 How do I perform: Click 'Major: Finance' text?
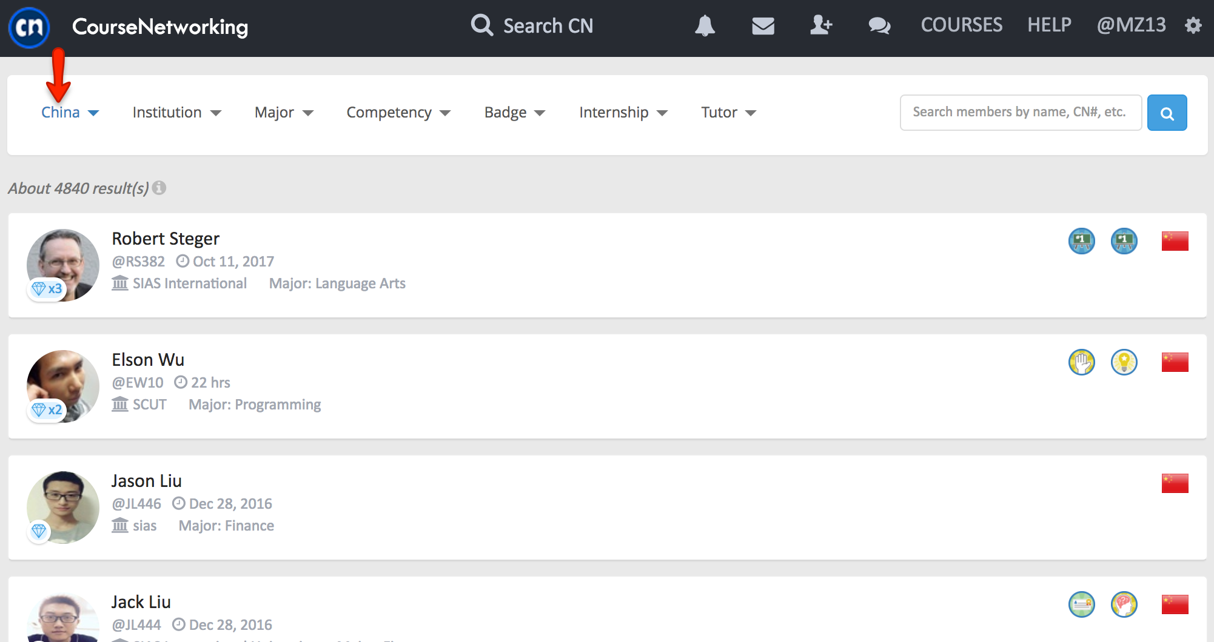pos(226,526)
